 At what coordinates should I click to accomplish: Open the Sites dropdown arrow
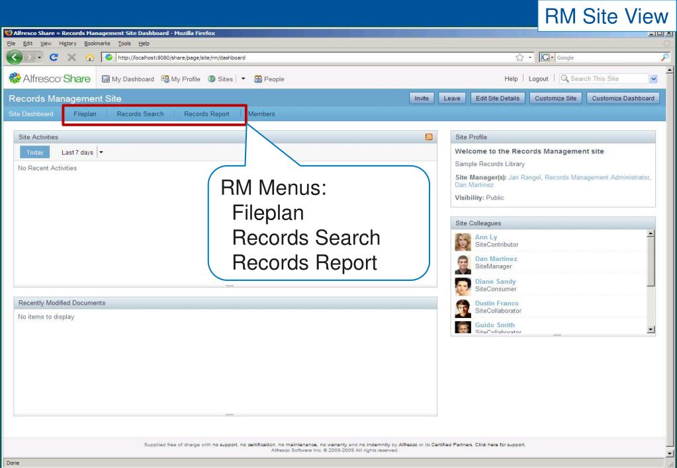pos(243,79)
